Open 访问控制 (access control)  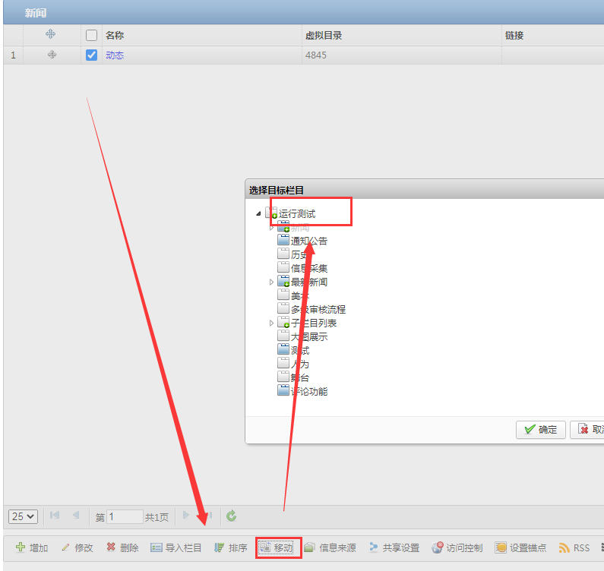point(457,547)
